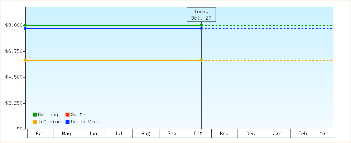Click the green Balcony data point at today
351x143 pixels.
pos(202,25)
